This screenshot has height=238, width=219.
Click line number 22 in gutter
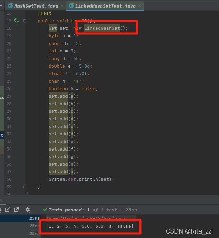pos(9,59)
